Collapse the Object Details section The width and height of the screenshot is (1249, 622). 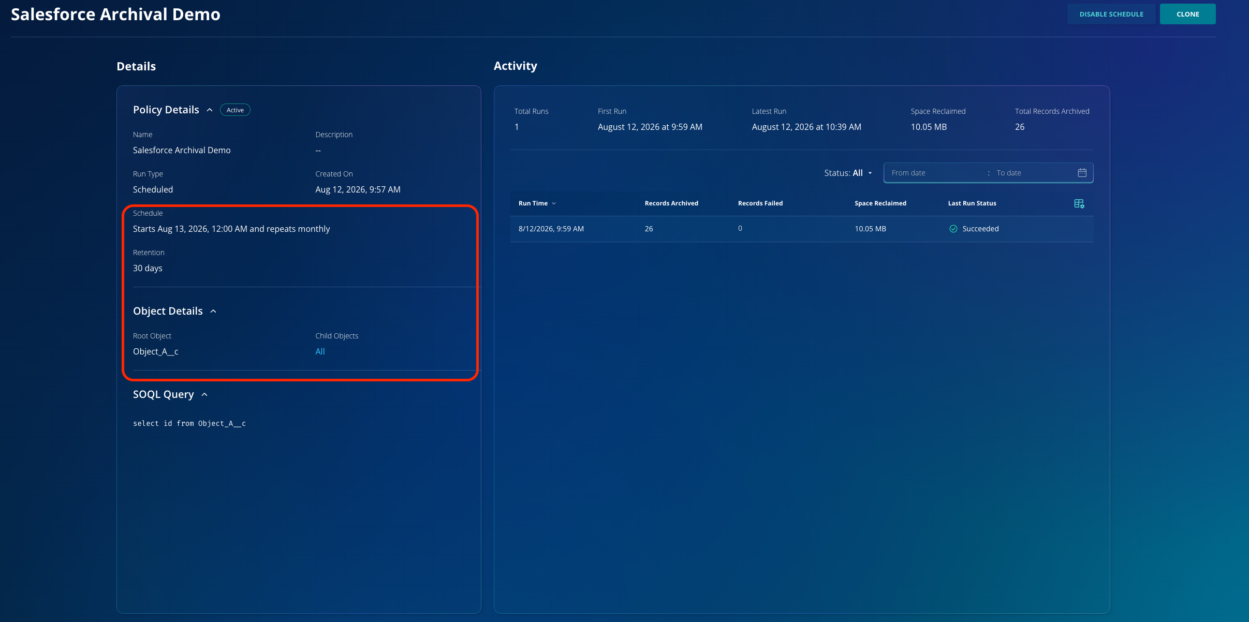(x=213, y=311)
